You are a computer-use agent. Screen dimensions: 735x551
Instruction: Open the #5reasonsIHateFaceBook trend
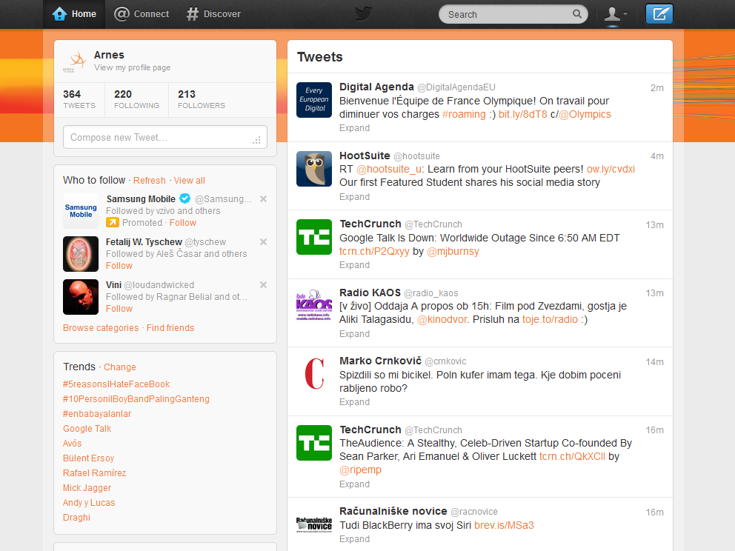pos(116,384)
